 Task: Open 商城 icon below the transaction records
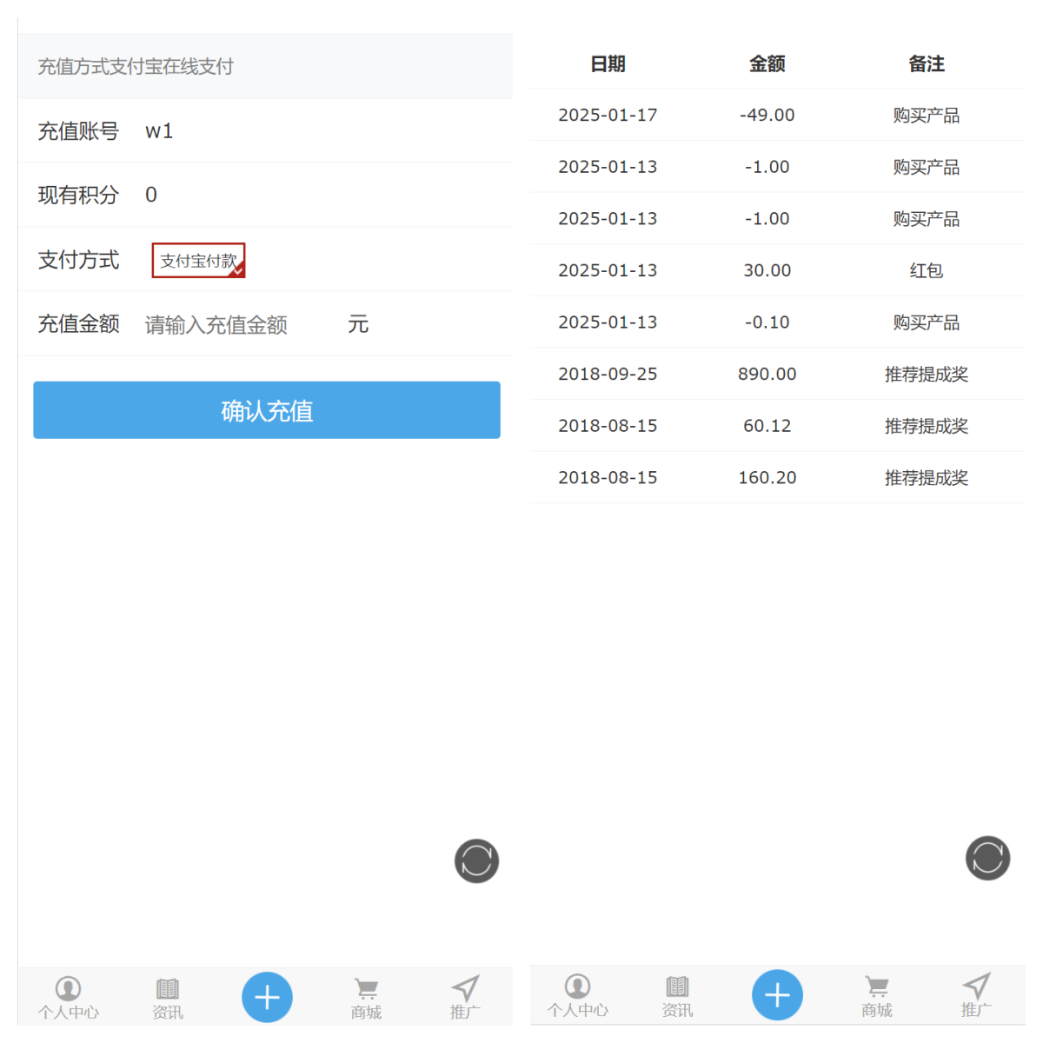click(877, 995)
